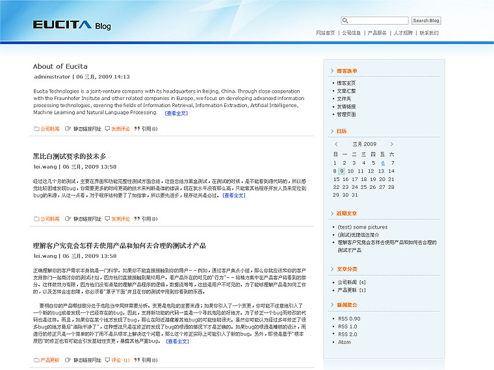Viewport: 494px width, 370px height.
Task: Click quote icon under 黑比白测试 post
Action: coord(136,218)
